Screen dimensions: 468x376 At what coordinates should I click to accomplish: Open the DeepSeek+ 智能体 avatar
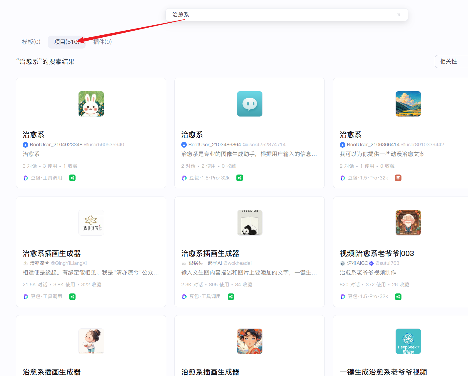click(x=408, y=341)
